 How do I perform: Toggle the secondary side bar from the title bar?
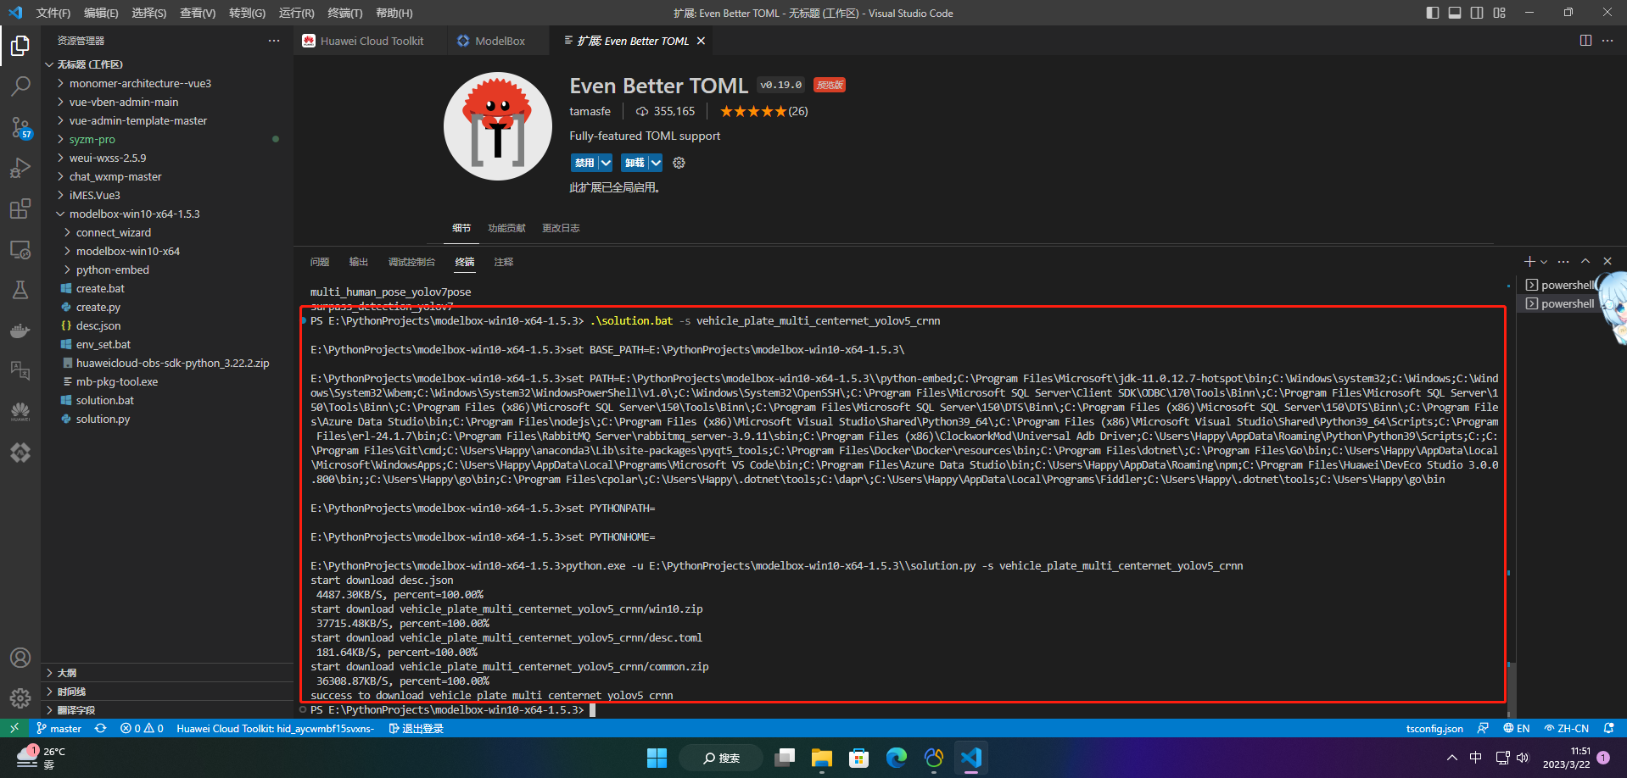(x=1477, y=13)
